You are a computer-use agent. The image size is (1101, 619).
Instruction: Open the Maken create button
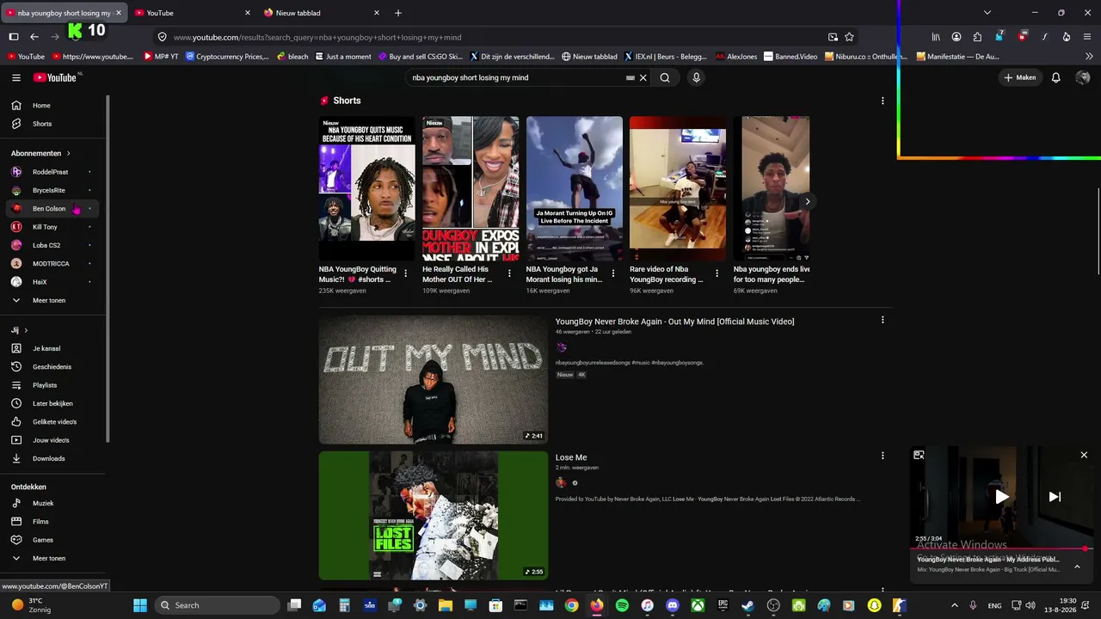pos(1020,77)
